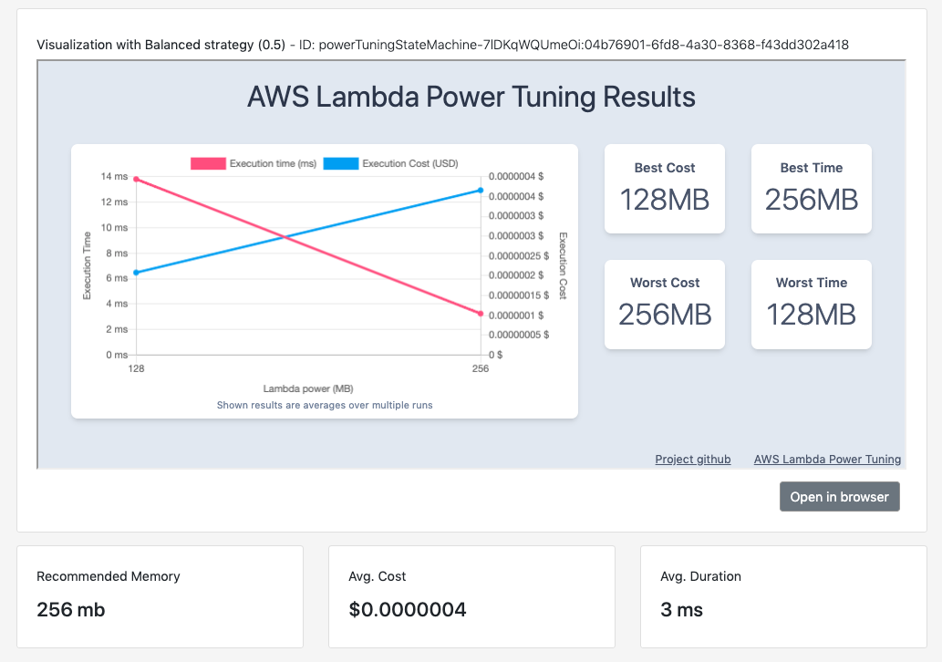
Task: Toggle the Execution time legend swatch
Action: (x=208, y=163)
